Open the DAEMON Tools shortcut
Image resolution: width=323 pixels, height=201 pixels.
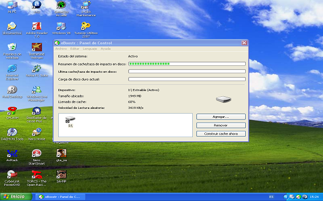point(12,135)
